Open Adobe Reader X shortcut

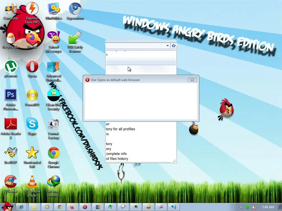pyautogui.click(x=11, y=128)
